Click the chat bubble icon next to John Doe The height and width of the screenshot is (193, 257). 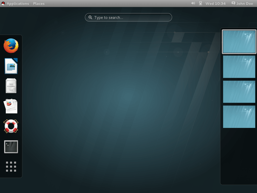point(233,3)
